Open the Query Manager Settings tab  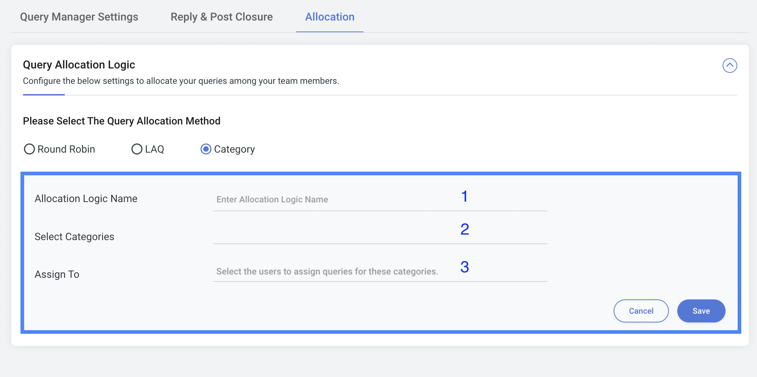pos(79,17)
